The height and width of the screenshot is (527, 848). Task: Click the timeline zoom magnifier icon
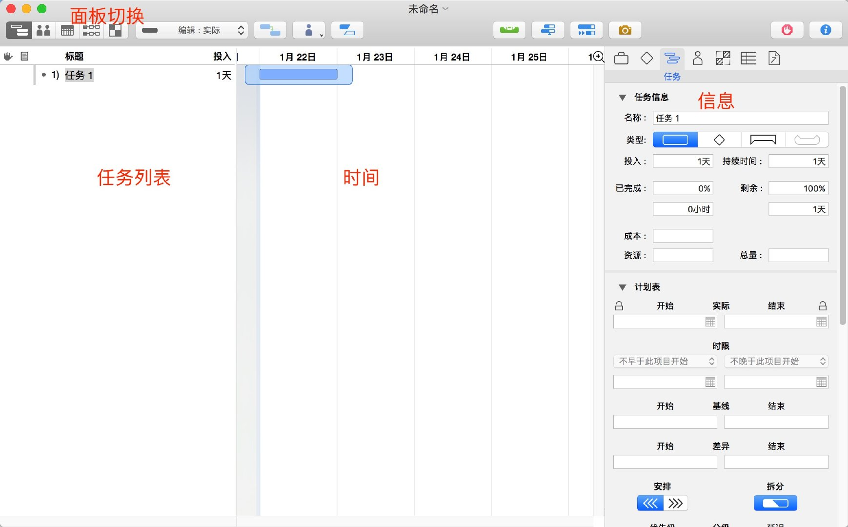pyautogui.click(x=598, y=57)
